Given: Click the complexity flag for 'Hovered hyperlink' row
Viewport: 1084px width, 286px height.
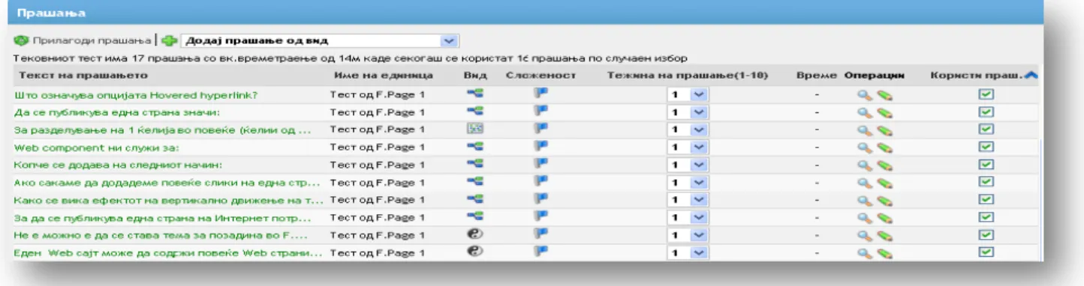Looking at the screenshot, I should 540,94.
